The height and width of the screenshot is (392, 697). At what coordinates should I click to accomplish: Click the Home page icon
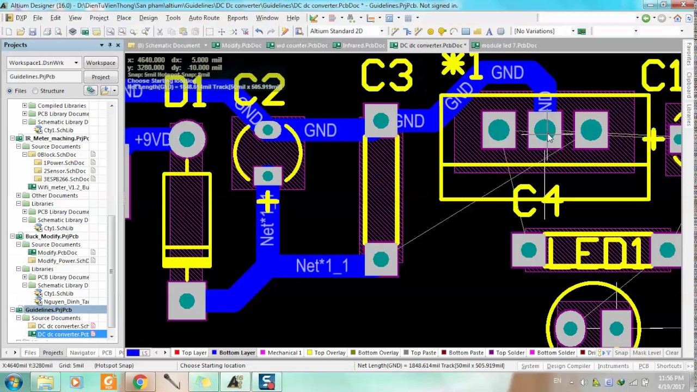click(x=677, y=18)
